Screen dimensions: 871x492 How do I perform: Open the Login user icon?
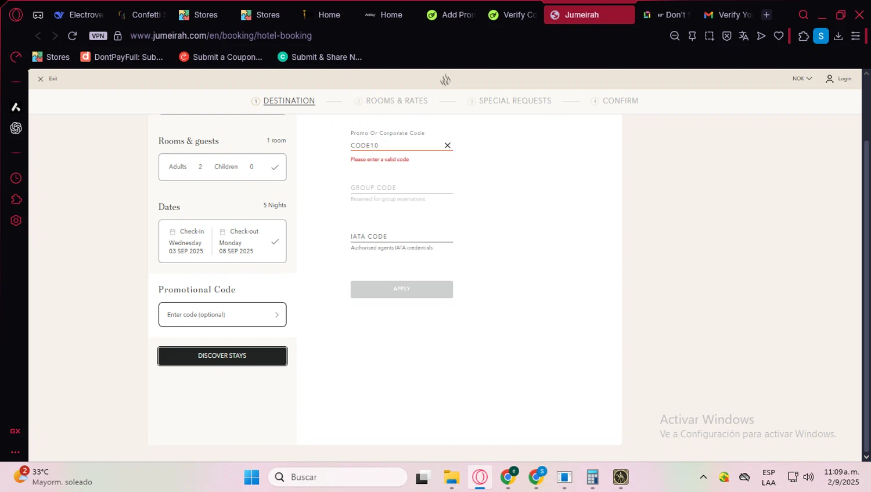pyautogui.click(x=829, y=78)
